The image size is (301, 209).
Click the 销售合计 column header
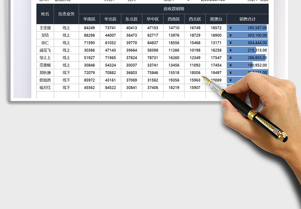(248, 19)
